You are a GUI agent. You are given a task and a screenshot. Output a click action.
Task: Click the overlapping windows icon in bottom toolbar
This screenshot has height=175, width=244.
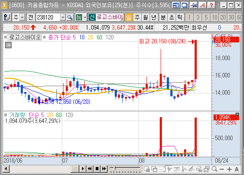pyautogui.click(x=154, y=169)
